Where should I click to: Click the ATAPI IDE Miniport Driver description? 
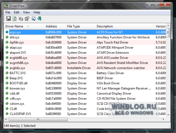115,48
